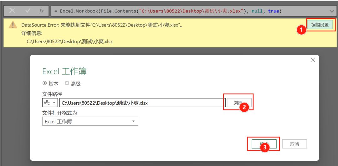Open the 文件打开格式为 dropdown

(90, 121)
